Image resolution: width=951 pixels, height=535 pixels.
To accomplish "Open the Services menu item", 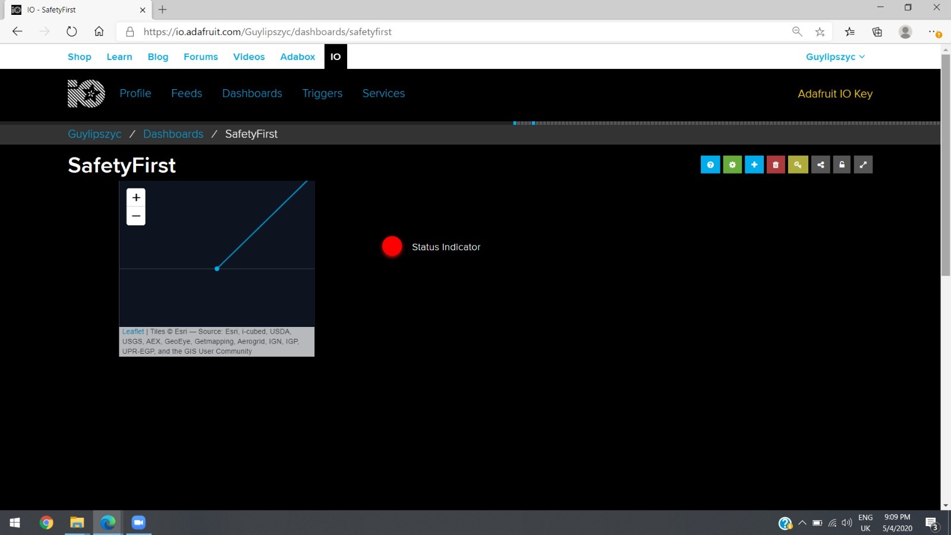I will tap(383, 93).
